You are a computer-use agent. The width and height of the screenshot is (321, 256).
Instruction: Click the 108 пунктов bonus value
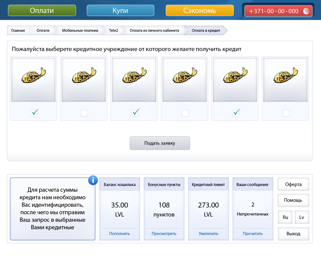tap(164, 209)
